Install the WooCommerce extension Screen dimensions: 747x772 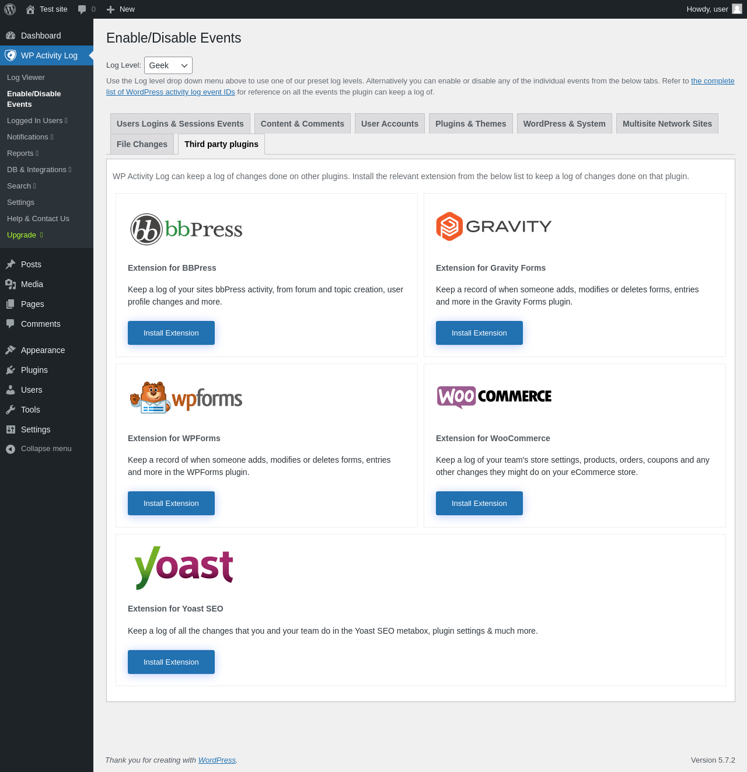coord(479,503)
